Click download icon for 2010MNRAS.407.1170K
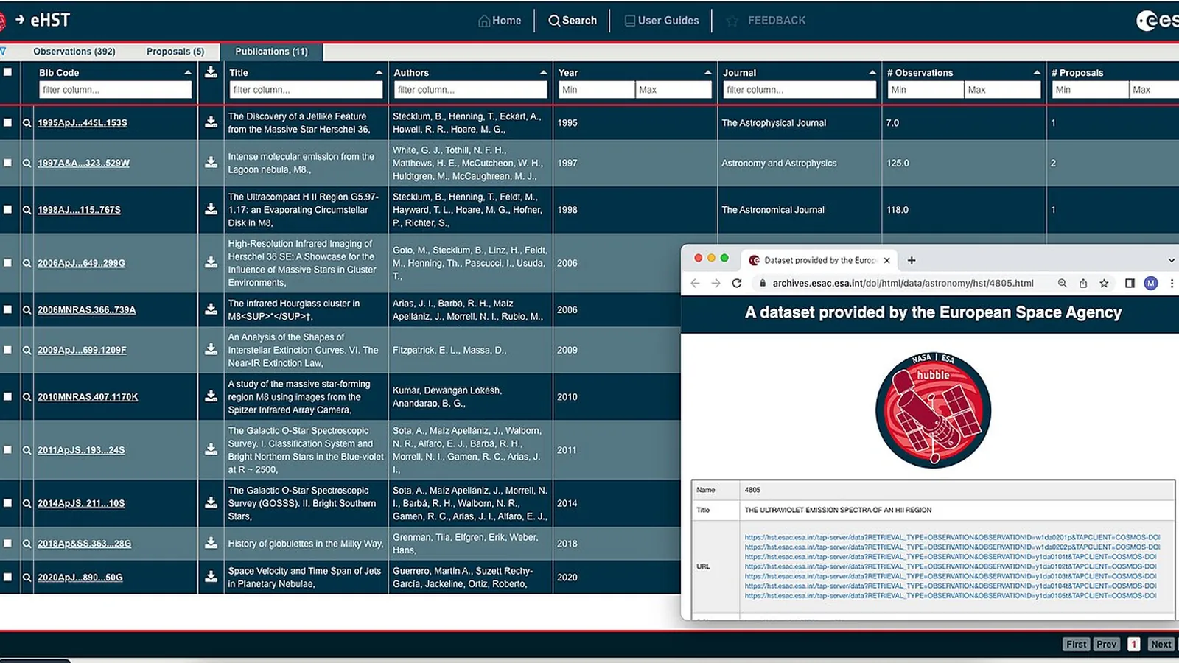 pyautogui.click(x=211, y=396)
